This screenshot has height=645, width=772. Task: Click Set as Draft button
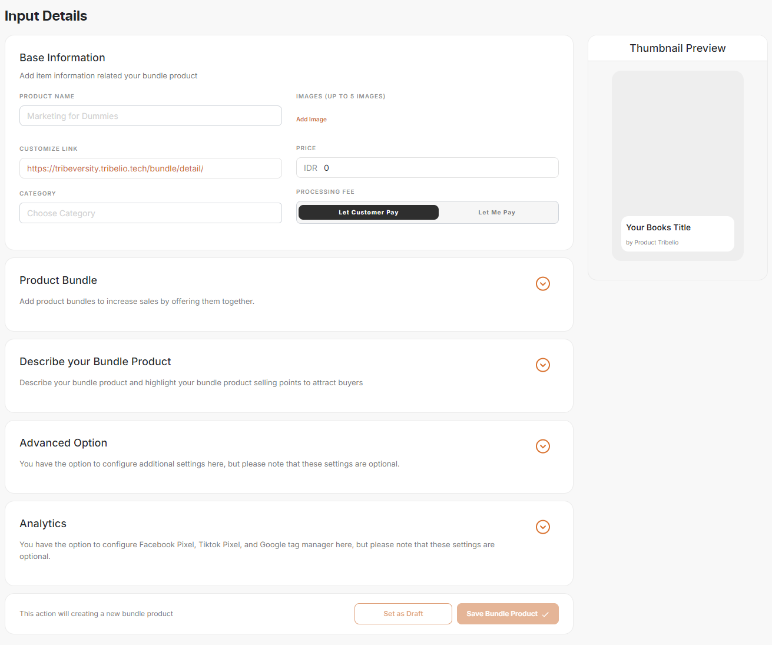403,614
